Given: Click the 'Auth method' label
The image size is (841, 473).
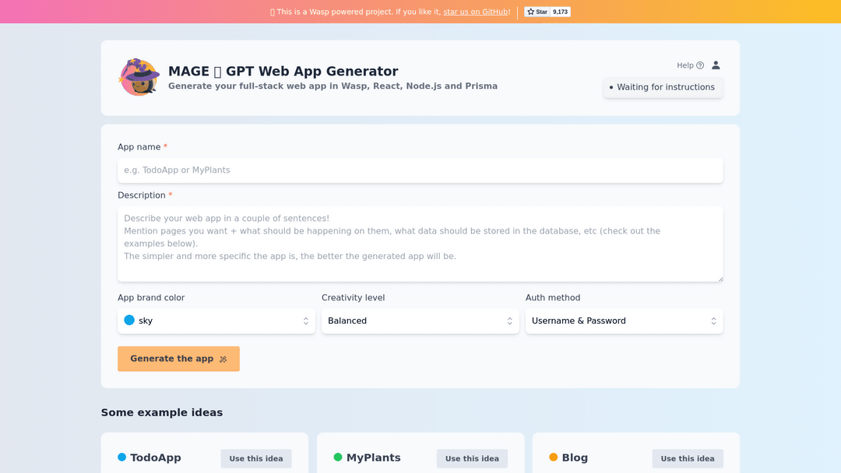Looking at the screenshot, I should 553,298.
